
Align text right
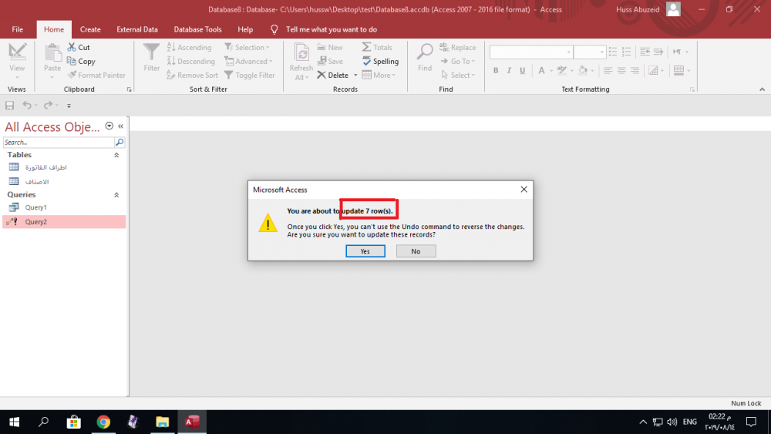[x=635, y=70]
